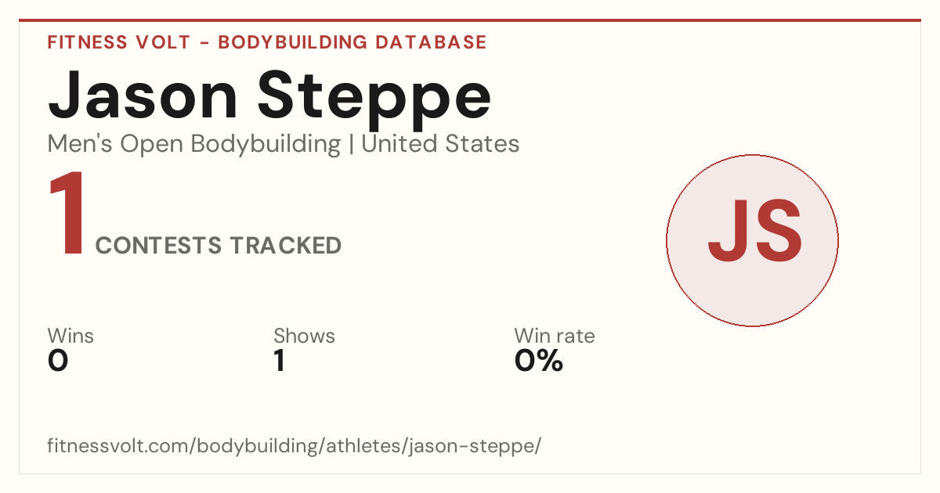Select the Men's Open Bodybuilding text
The image size is (940, 493).
[194, 144]
